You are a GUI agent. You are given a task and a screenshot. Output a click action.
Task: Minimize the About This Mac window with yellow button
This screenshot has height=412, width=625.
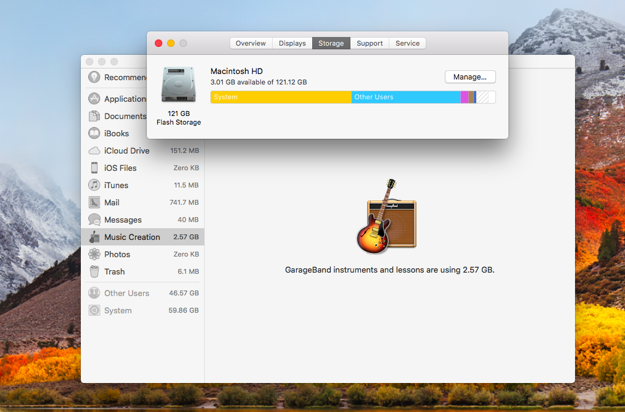pos(171,43)
